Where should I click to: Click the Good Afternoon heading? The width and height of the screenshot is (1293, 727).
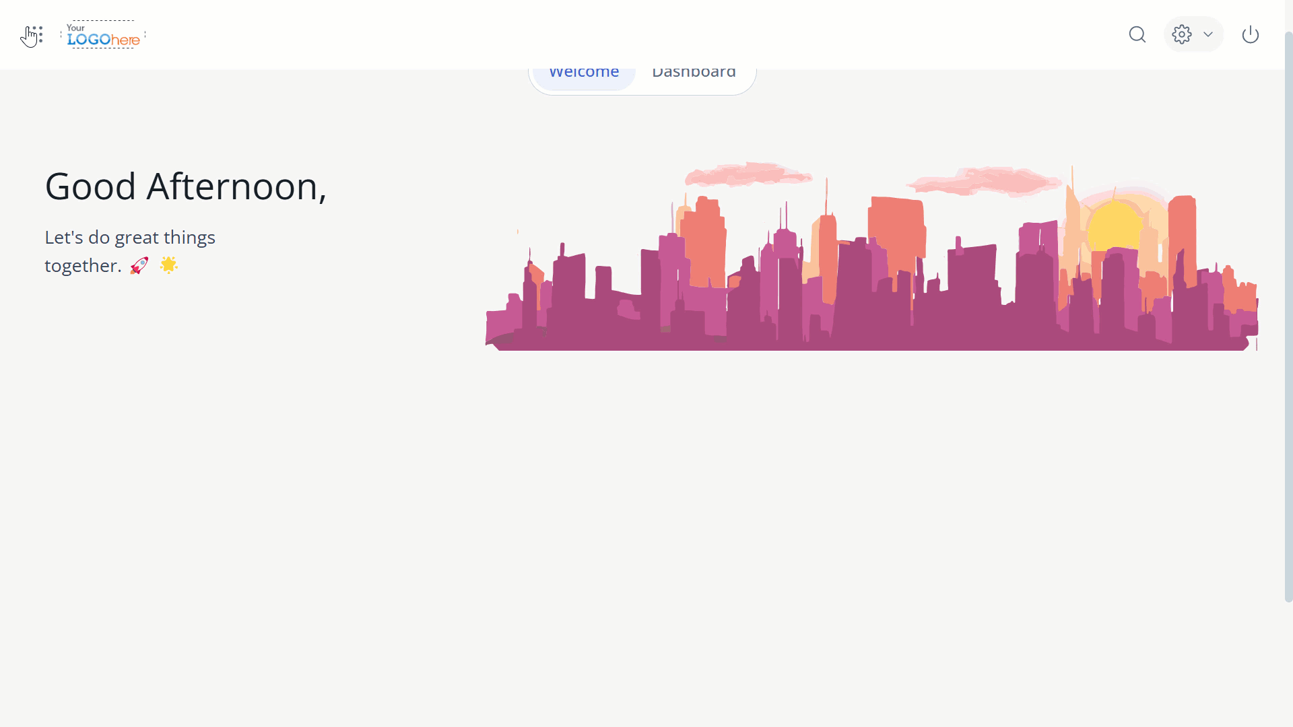click(x=186, y=186)
